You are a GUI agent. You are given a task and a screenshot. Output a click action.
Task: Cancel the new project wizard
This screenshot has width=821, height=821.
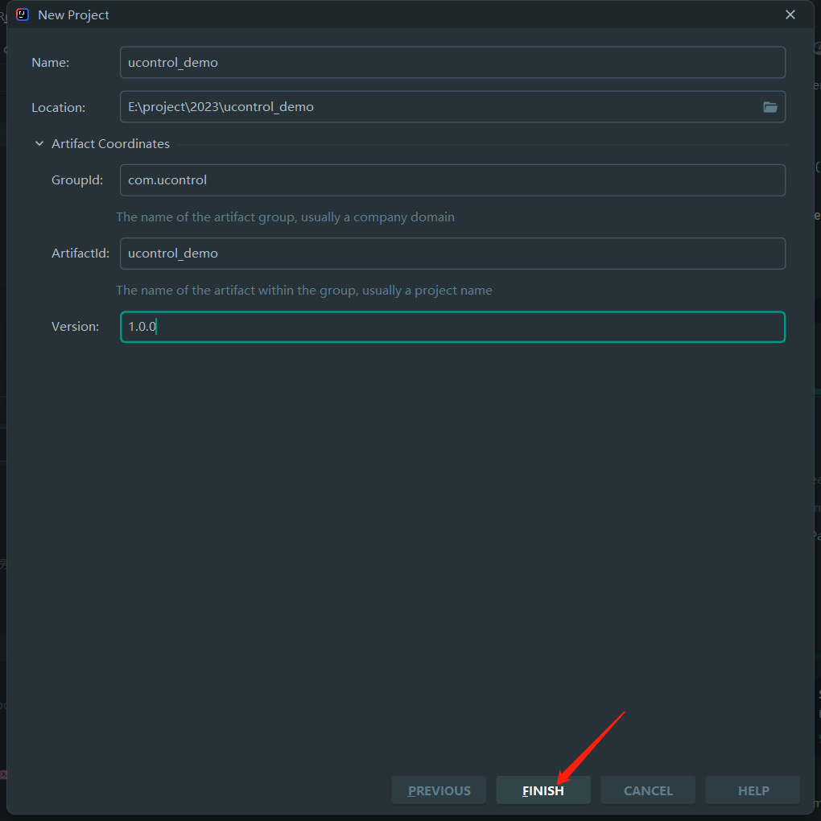pyautogui.click(x=648, y=790)
